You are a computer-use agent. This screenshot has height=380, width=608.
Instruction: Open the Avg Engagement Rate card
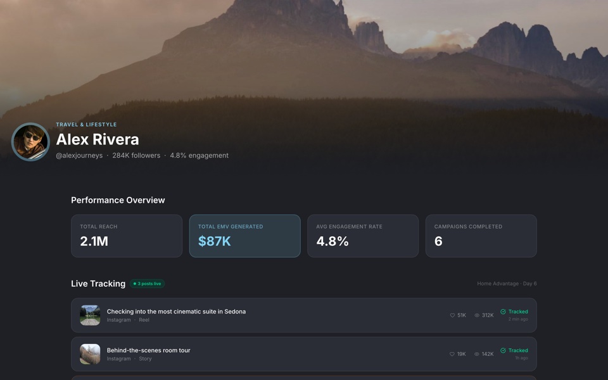tap(363, 236)
